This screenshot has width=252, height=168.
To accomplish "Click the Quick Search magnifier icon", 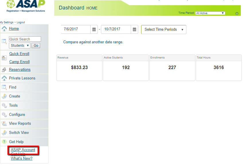I will pos(4,42).
